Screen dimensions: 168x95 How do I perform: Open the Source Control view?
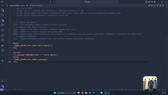(x=3, y=20)
